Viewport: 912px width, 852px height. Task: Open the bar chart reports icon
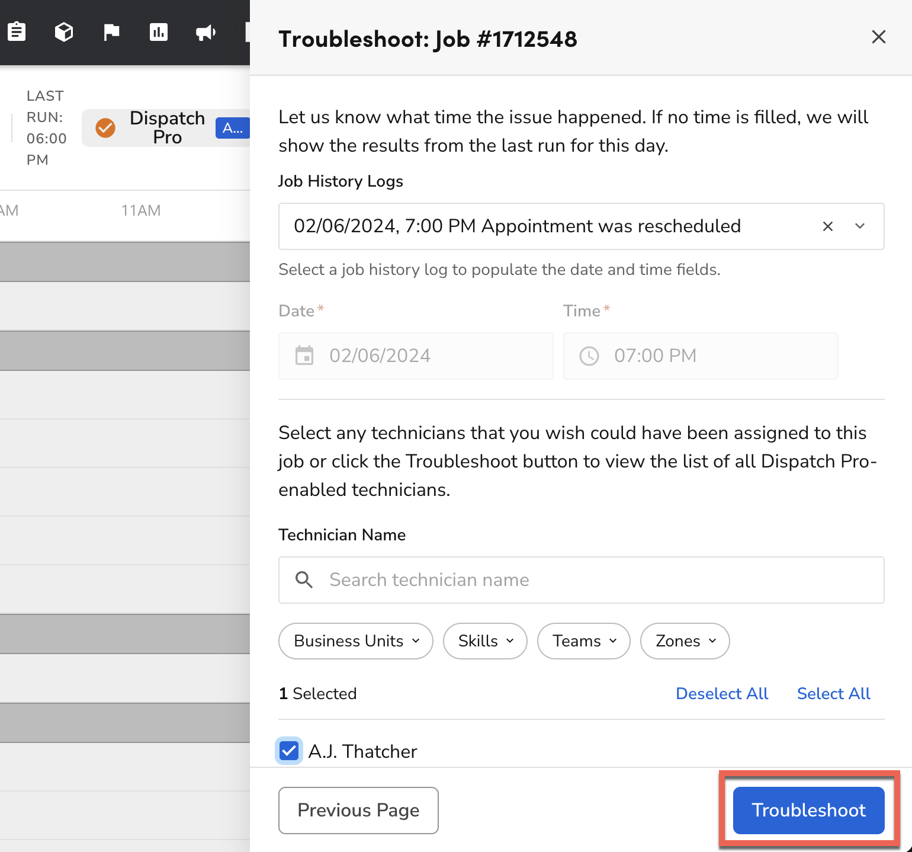tap(158, 32)
